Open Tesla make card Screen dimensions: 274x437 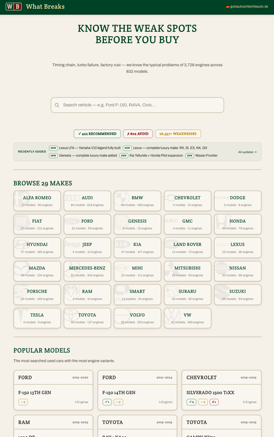pos(37,318)
